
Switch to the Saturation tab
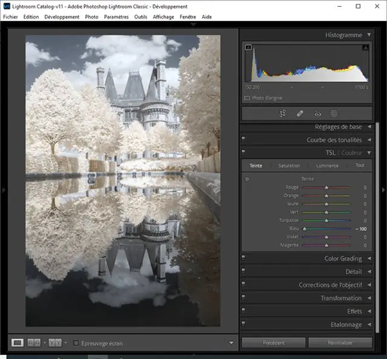289,166
